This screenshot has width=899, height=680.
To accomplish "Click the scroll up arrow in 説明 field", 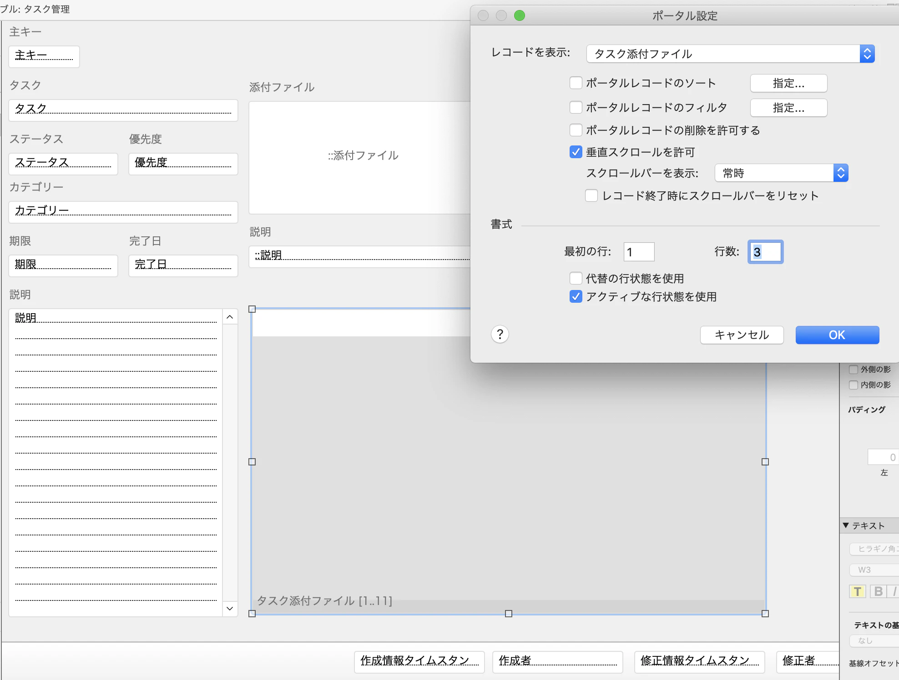I will [x=230, y=317].
